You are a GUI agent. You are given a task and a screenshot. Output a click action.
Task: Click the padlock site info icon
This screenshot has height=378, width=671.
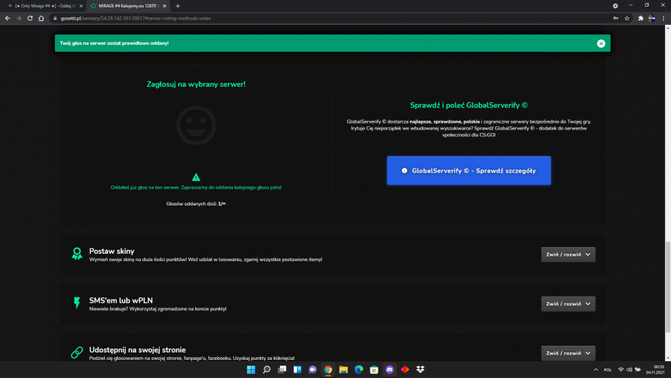tap(55, 18)
